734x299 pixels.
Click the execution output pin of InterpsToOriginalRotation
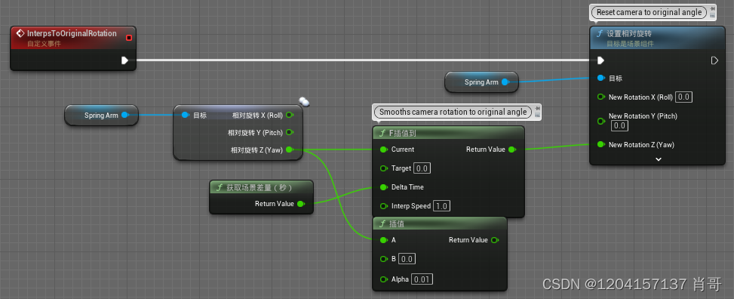(124, 60)
